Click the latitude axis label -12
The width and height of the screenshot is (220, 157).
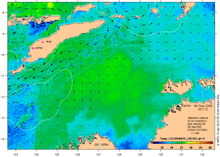2,97
